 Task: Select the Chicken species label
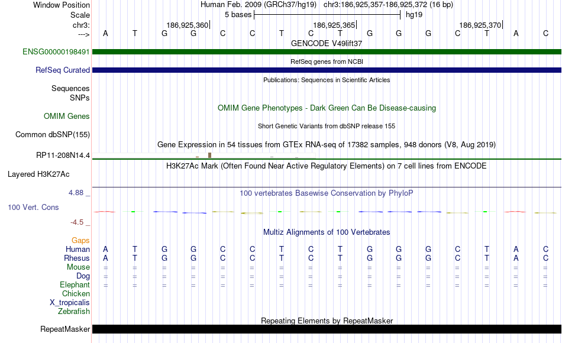(x=76, y=293)
